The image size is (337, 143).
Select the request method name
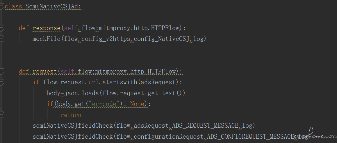point(45,71)
